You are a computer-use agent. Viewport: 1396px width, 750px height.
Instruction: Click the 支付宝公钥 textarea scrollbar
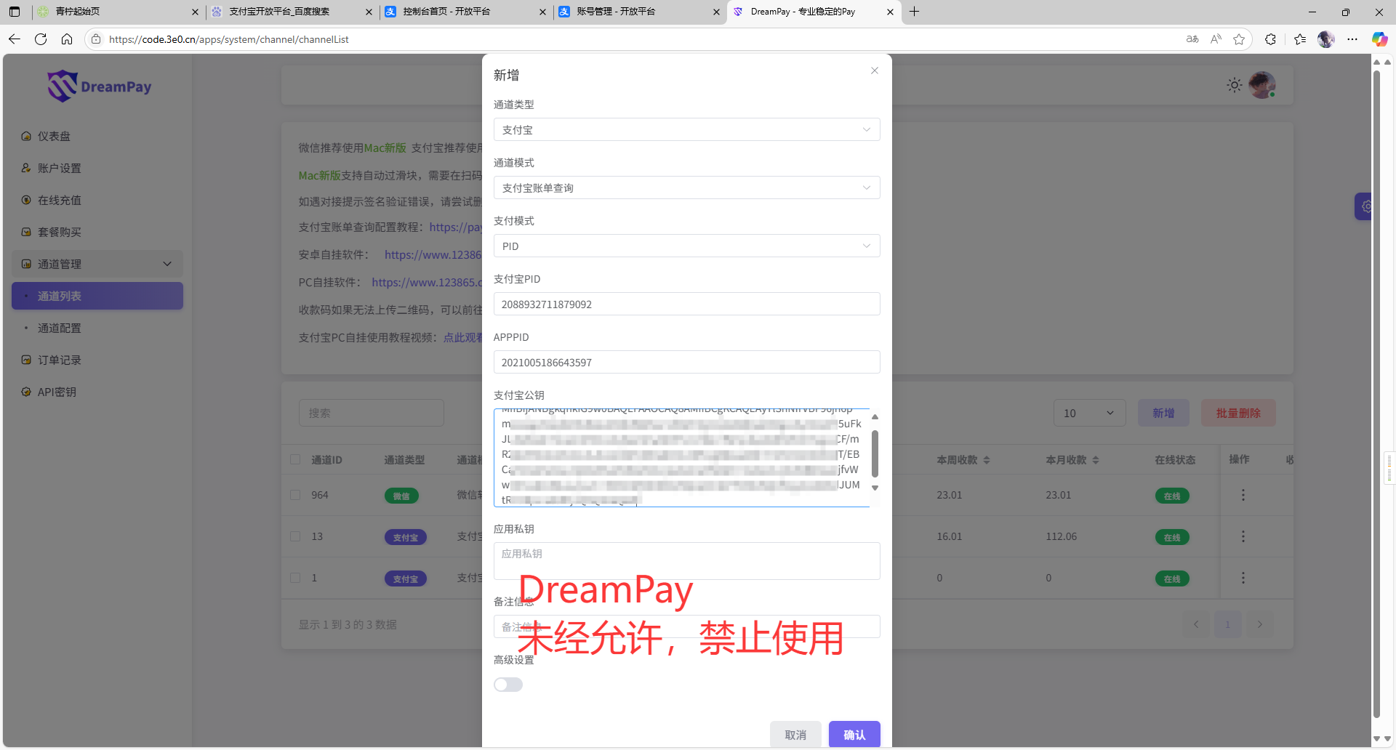point(875,453)
